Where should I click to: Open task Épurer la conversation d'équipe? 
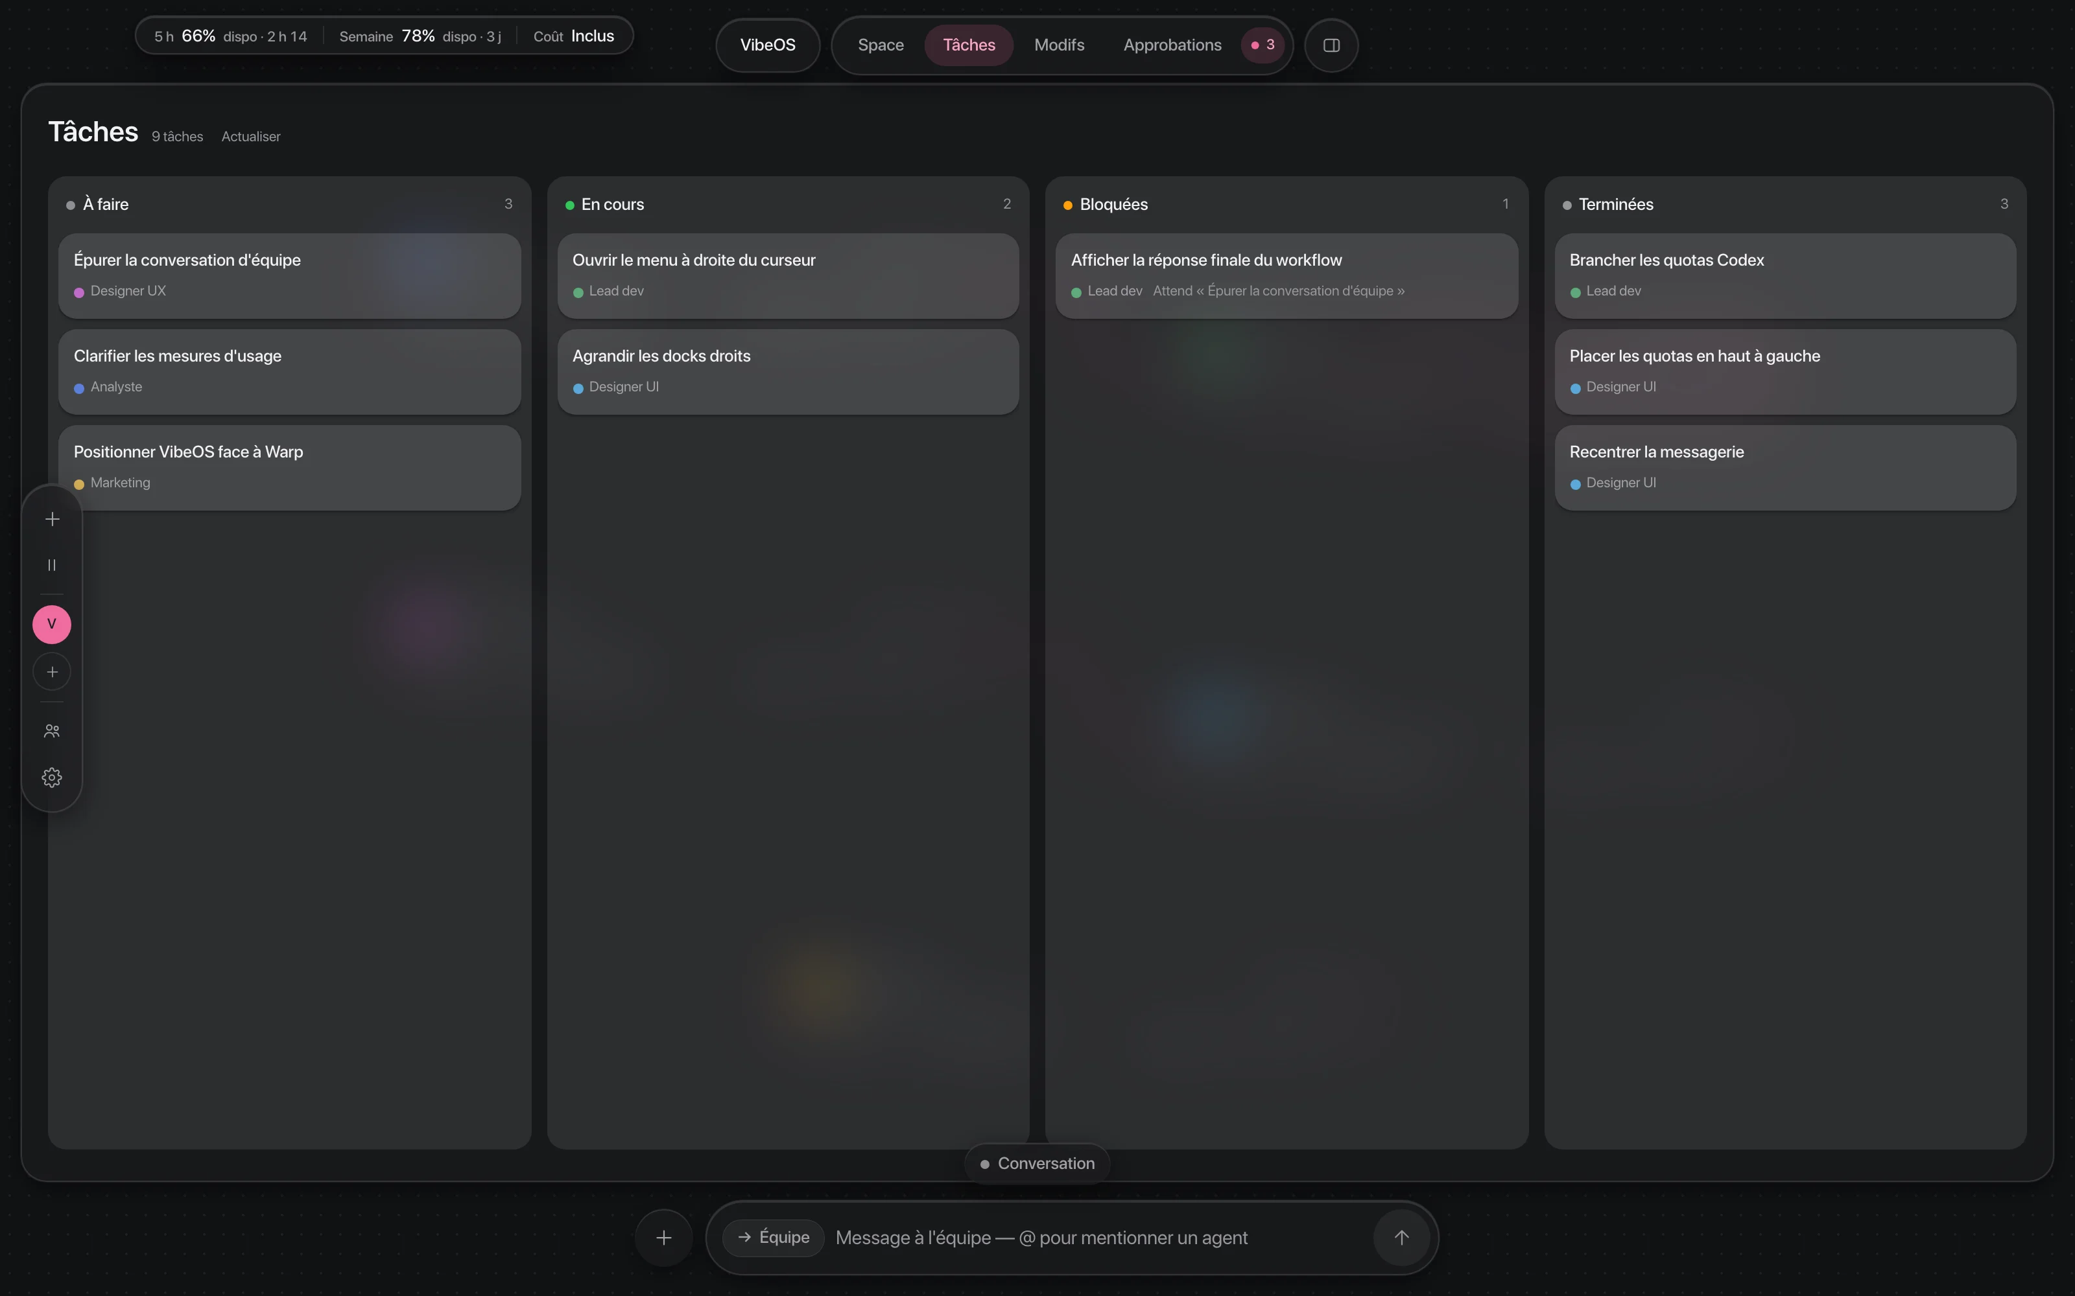(290, 275)
